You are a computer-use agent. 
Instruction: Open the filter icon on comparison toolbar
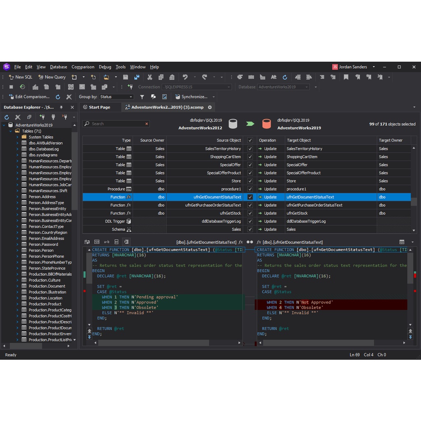[x=142, y=97]
